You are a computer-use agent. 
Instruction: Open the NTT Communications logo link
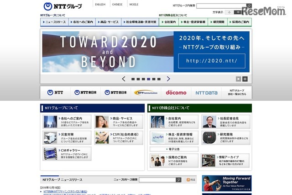[146, 92]
